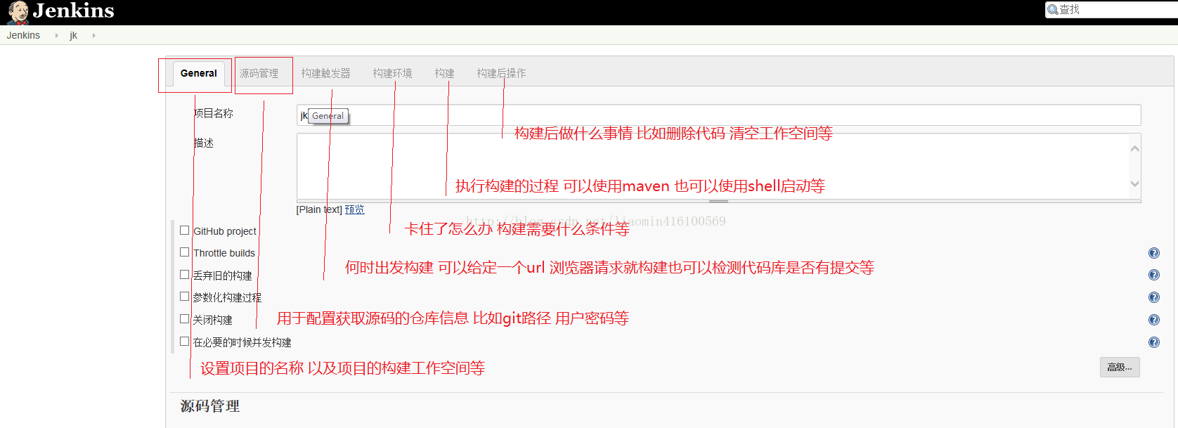This screenshot has width=1178, height=428.
Task: Click into the 项目名称 input field
Action: (718, 115)
